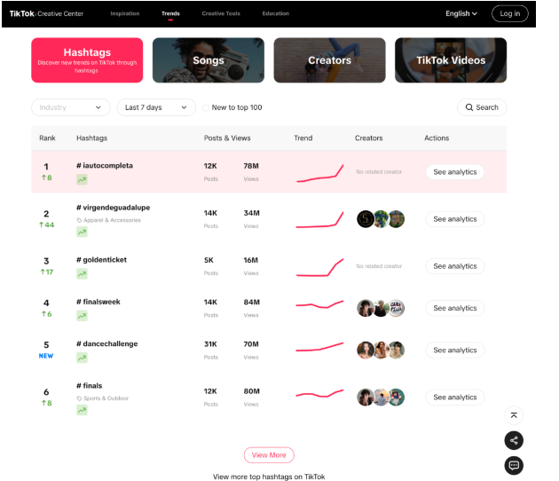Screen dimensions: 559x481
Task: See analytics for finals hashtag
Action: point(455,398)
